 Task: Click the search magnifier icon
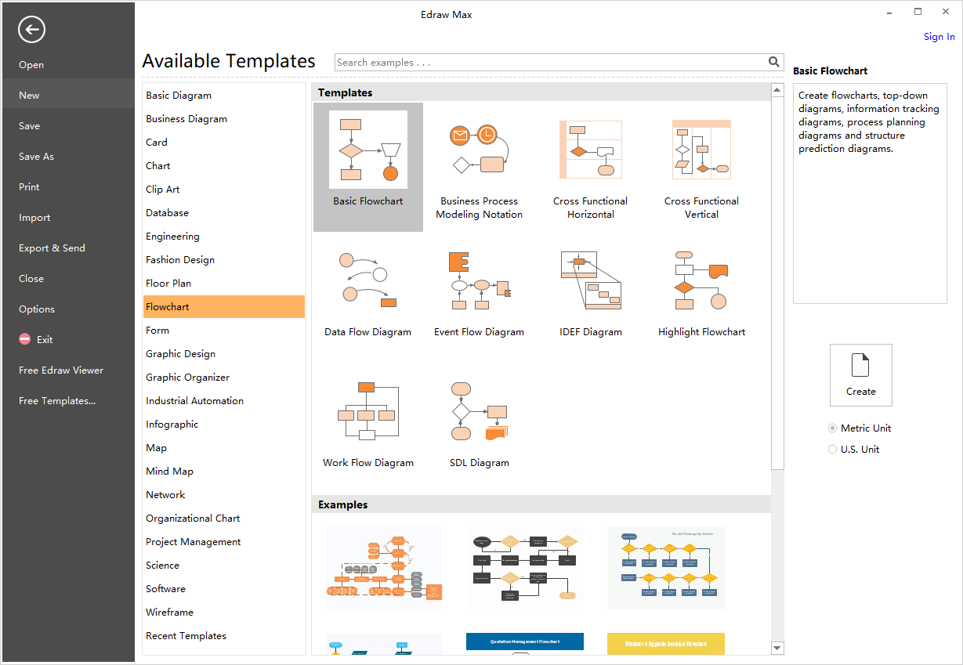click(x=774, y=62)
